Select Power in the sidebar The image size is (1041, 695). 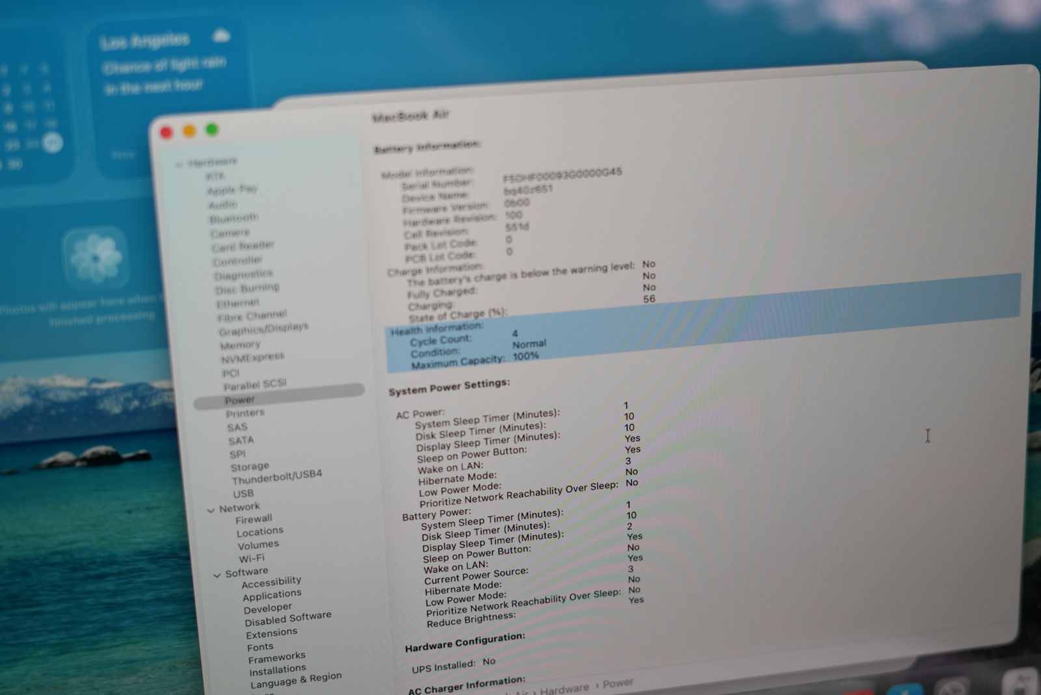click(x=240, y=400)
